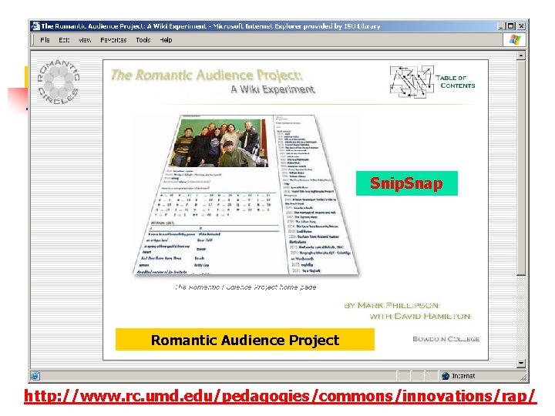The image size is (555, 416).
Task: Click the green SnipSnap label
Action: 407,183
